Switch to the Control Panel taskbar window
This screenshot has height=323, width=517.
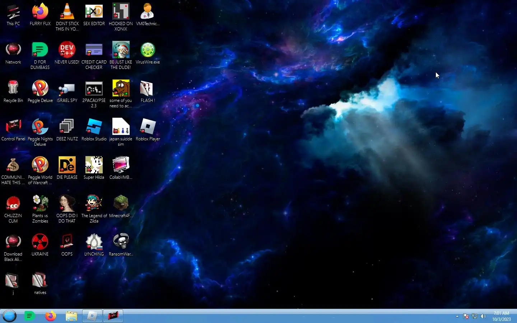(x=113, y=316)
